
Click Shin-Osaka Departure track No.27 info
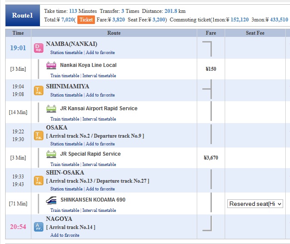[122, 181]
